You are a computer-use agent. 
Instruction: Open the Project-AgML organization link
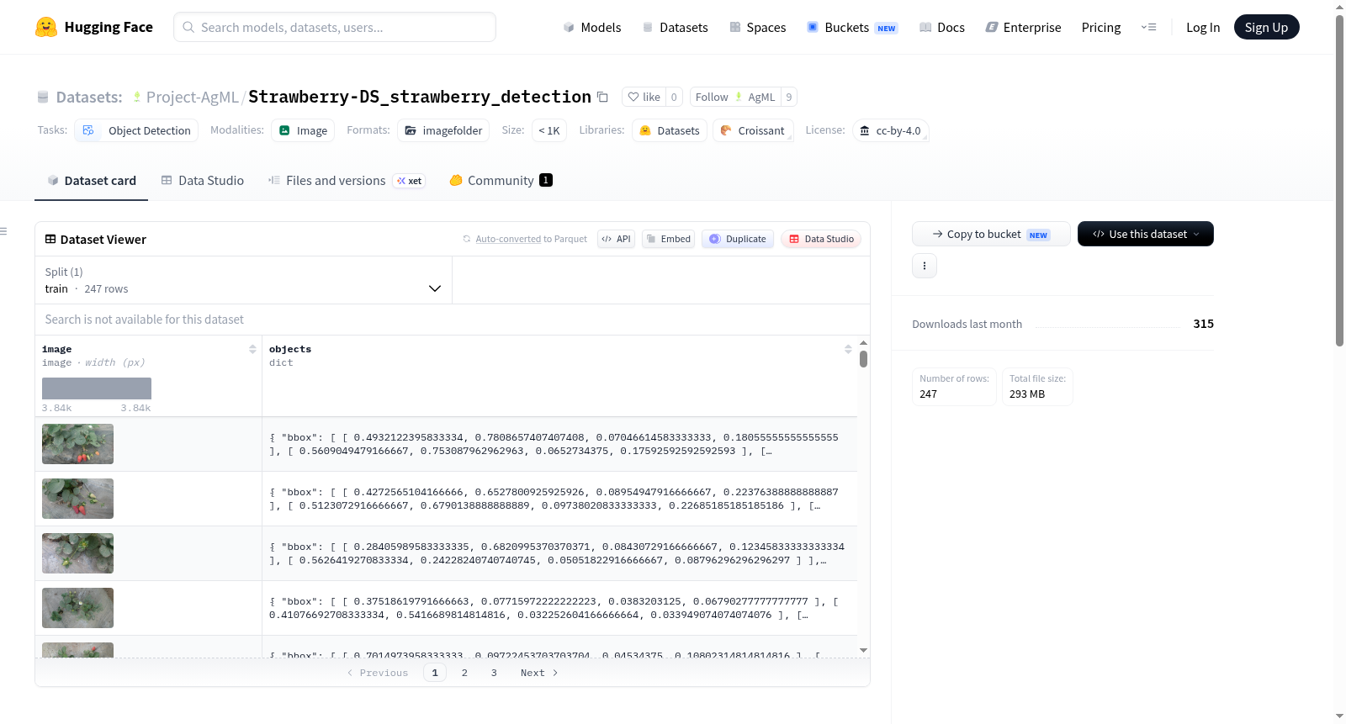click(x=193, y=97)
